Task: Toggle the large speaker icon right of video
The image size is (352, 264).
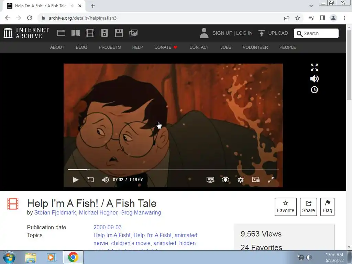Action: click(314, 79)
